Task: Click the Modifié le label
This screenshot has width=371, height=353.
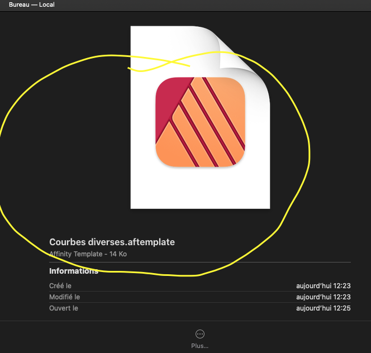Action: (x=65, y=297)
